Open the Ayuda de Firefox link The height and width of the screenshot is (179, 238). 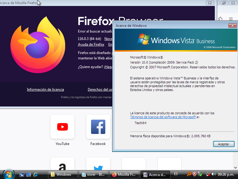point(91,44)
